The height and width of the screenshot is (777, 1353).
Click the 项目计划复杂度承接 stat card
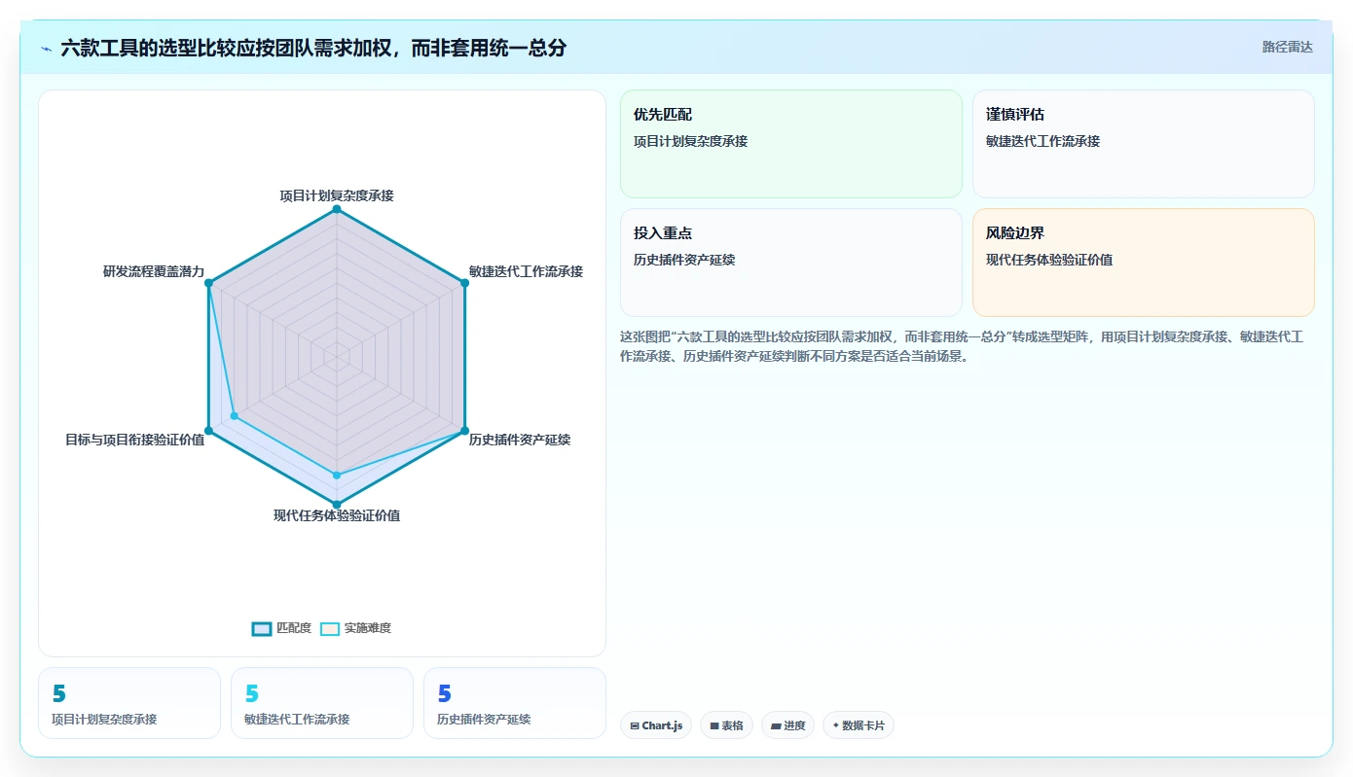pos(129,703)
